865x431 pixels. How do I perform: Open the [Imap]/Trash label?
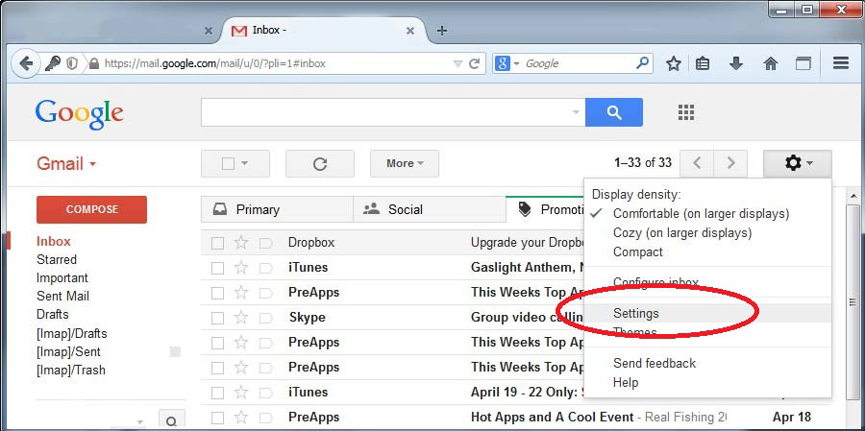click(x=70, y=371)
